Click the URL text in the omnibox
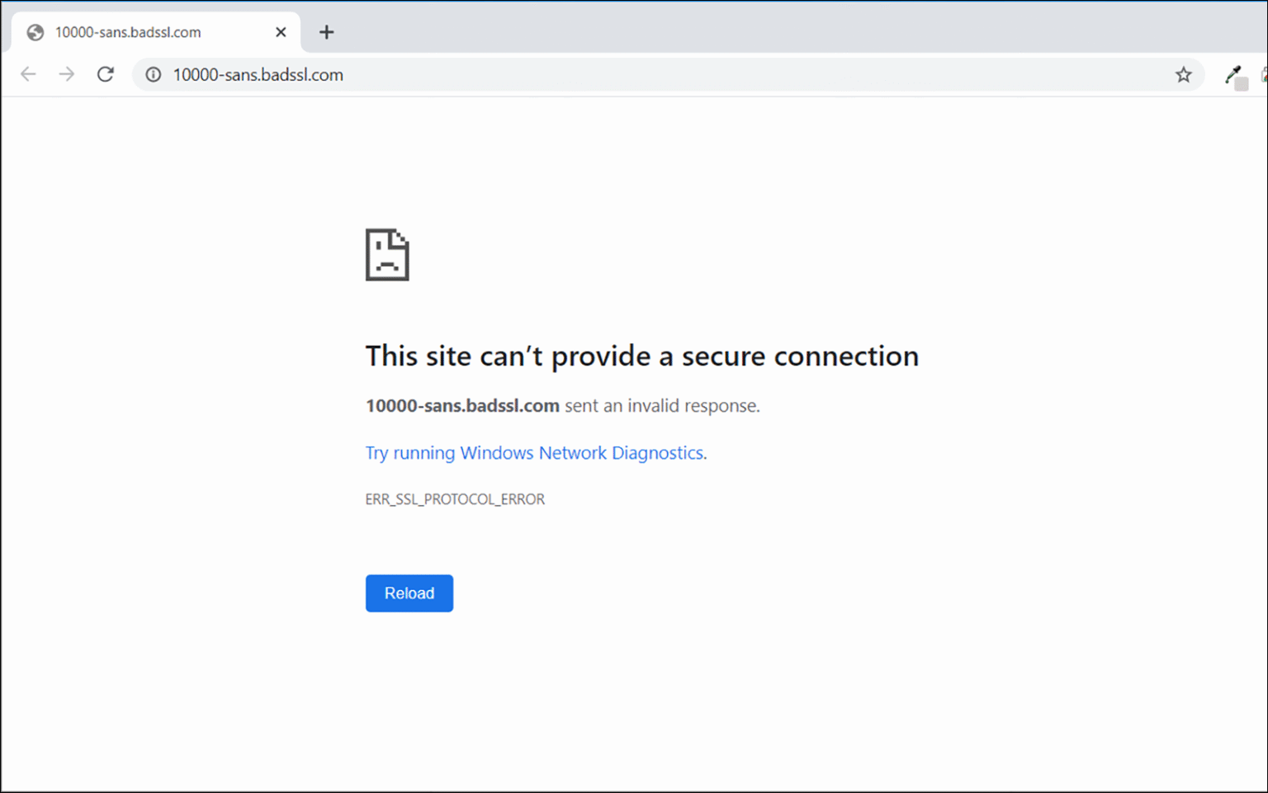Viewport: 1268px width, 793px height. tap(258, 74)
